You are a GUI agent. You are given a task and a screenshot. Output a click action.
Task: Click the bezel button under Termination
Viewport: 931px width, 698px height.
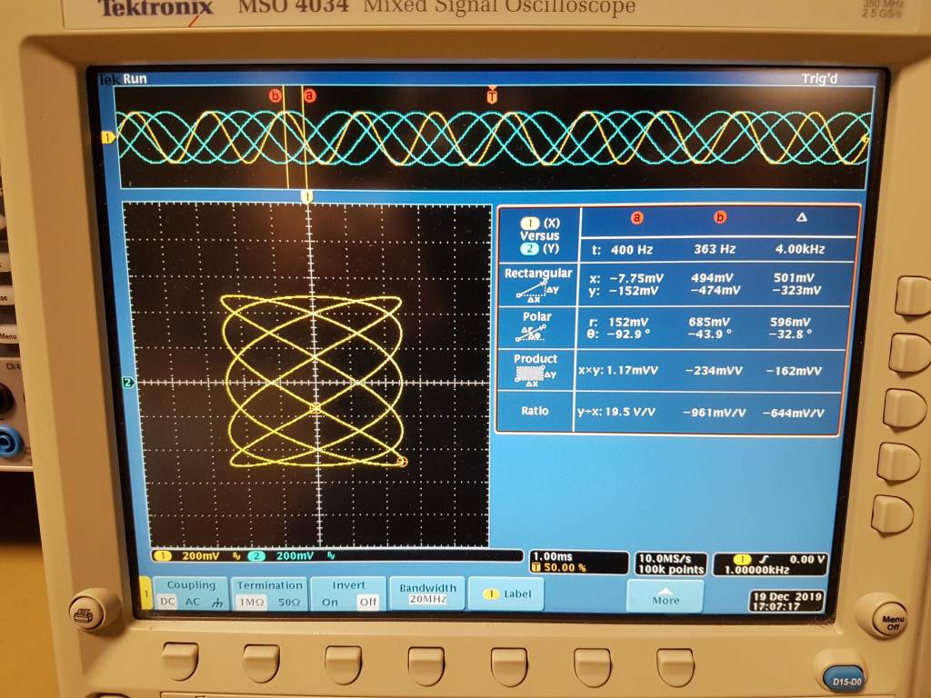(261, 663)
